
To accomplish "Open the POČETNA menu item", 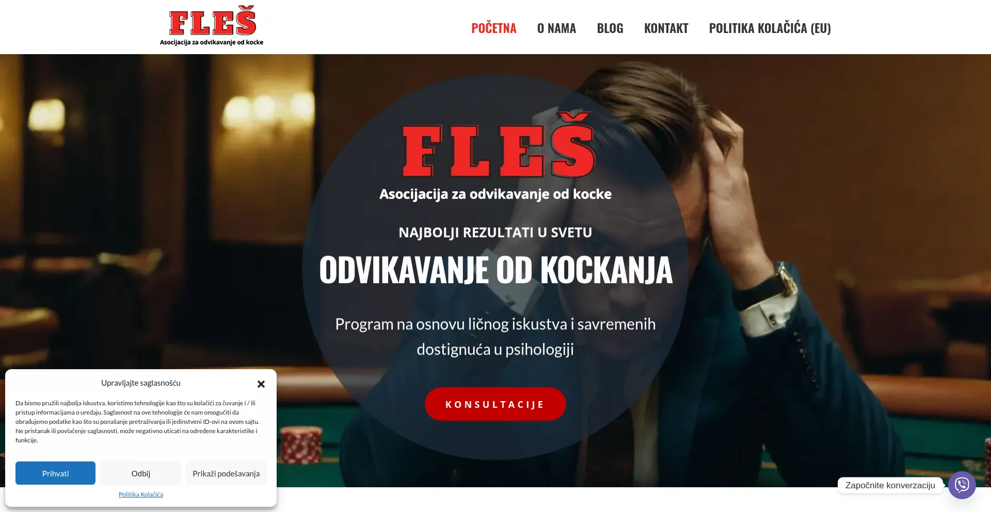I will click(493, 28).
